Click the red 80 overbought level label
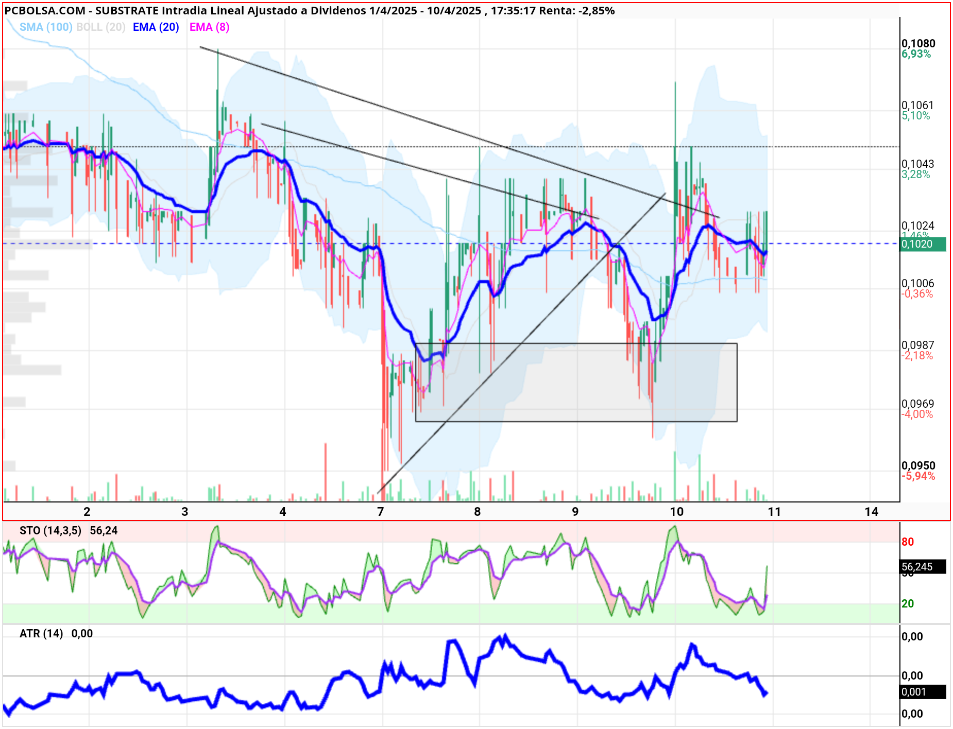953x729 pixels. click(x=908, y=542)
